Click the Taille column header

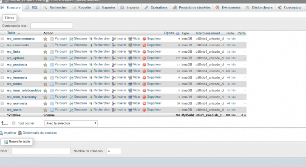click(x=230, y=33)
